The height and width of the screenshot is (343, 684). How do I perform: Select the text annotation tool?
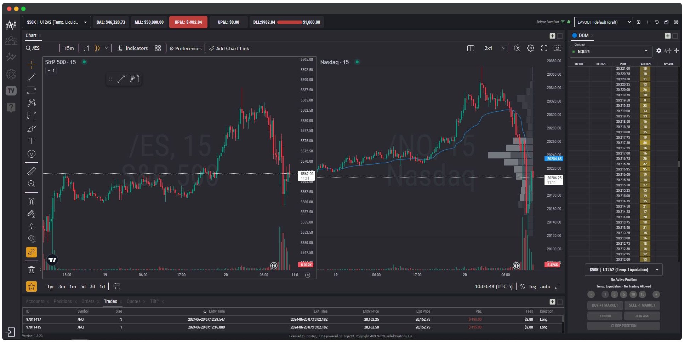tap(32, 141)
